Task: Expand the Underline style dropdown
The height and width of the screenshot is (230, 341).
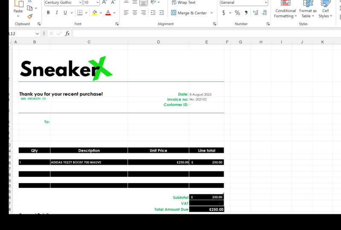Action: (x=72, y=13)
